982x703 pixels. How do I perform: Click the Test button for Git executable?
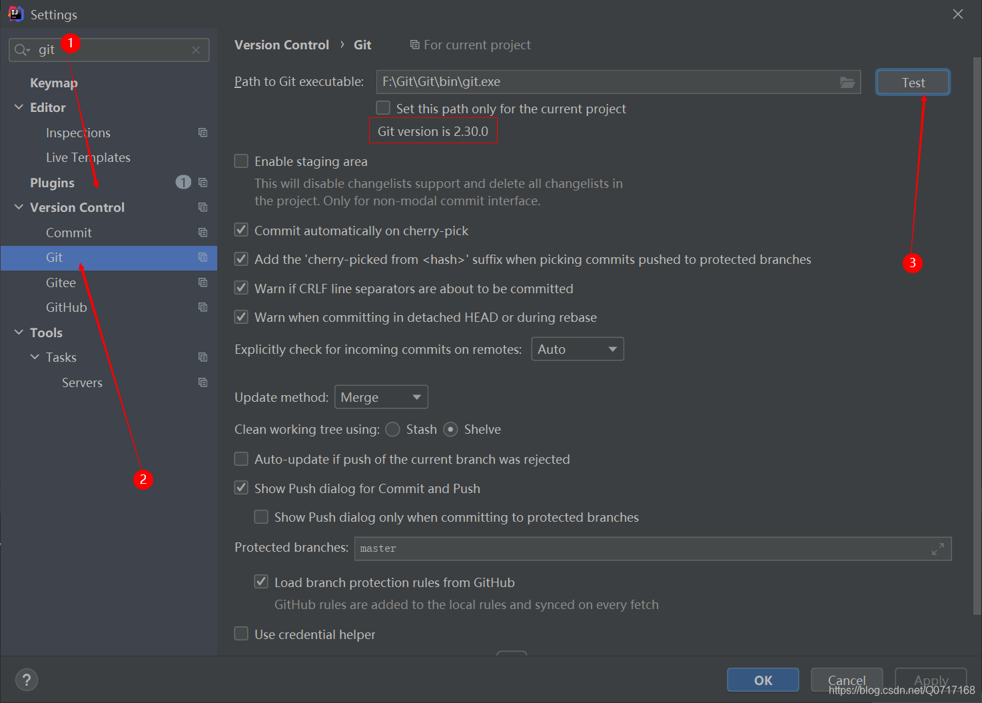(913, 82)
